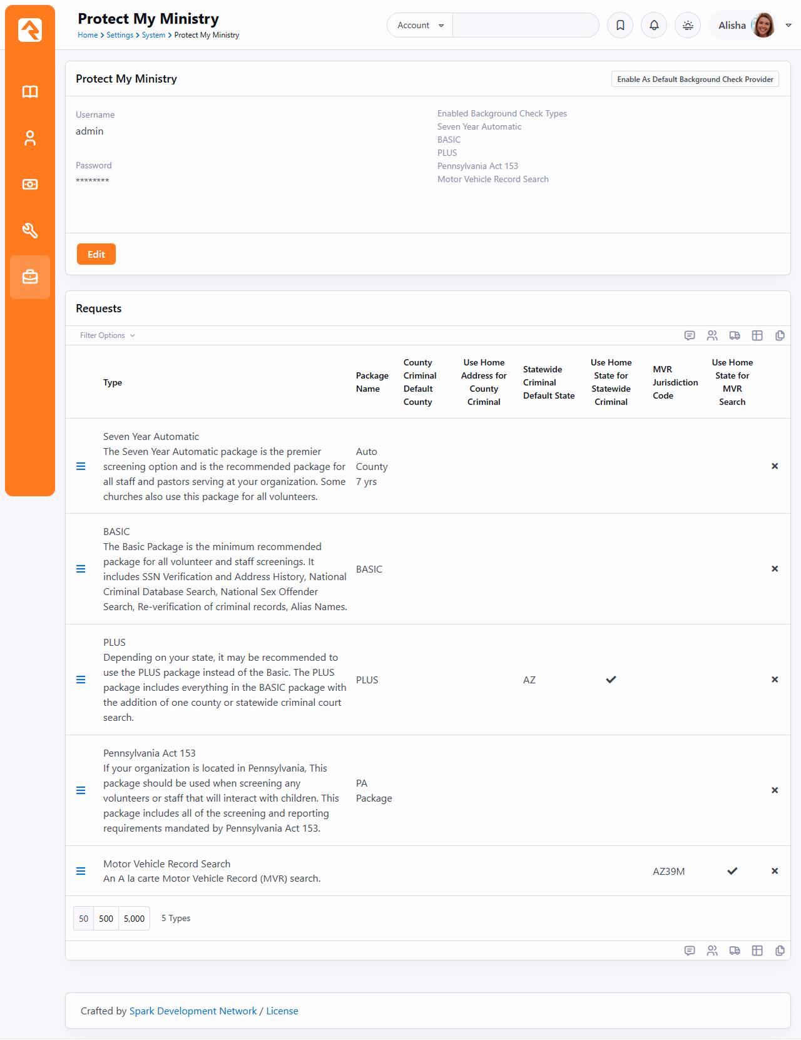The width and height of the screenshot is (801, 1040).
Task: Expand Filter Options in Requests
Action: 107,335
